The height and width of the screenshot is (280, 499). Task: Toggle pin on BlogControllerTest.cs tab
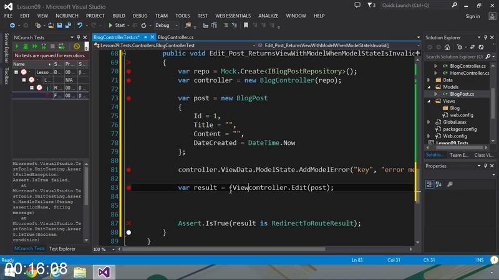point(145,37)
